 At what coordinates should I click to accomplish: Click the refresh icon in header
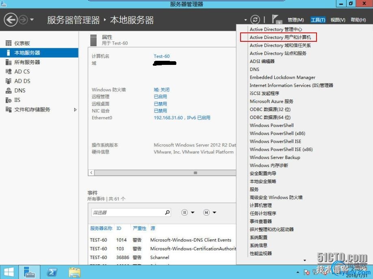255,19
